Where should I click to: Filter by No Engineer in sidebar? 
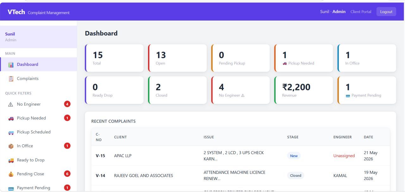38,104
